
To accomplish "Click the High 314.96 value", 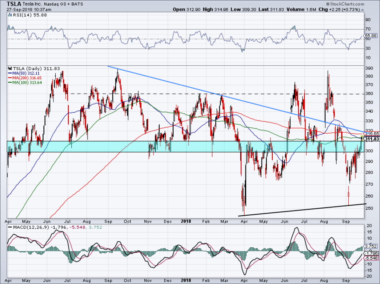I will 215,9.
